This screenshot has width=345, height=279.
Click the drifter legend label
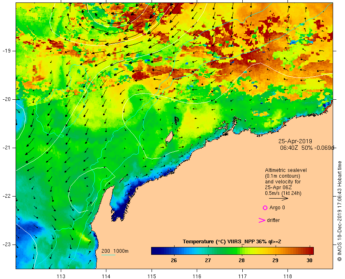click(273, 220)
